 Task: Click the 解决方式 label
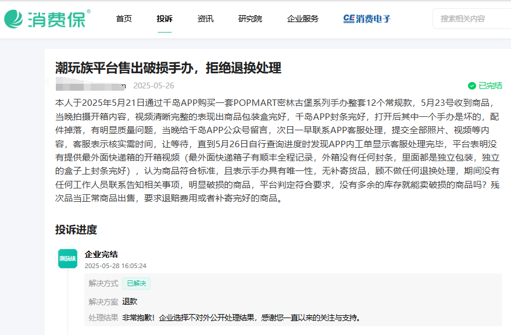(x=103, y=283)
